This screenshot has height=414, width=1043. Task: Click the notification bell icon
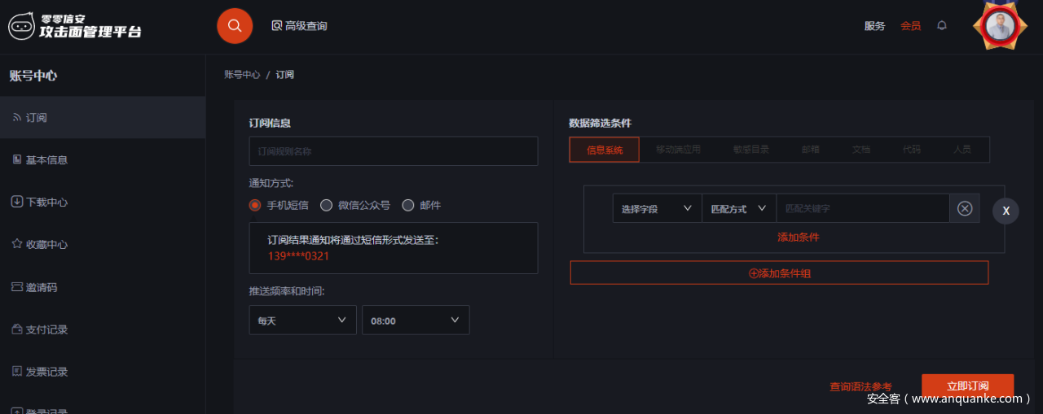coord(942,25)
